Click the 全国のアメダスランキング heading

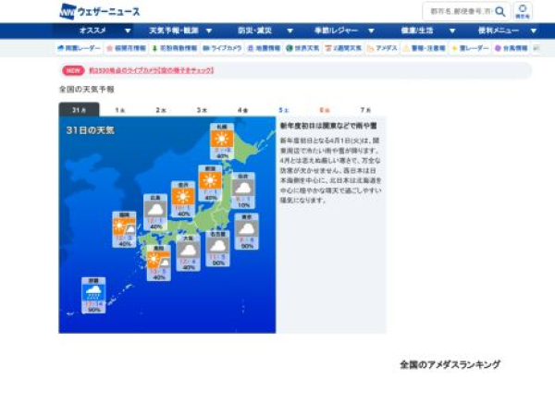[x=450, y=365]
